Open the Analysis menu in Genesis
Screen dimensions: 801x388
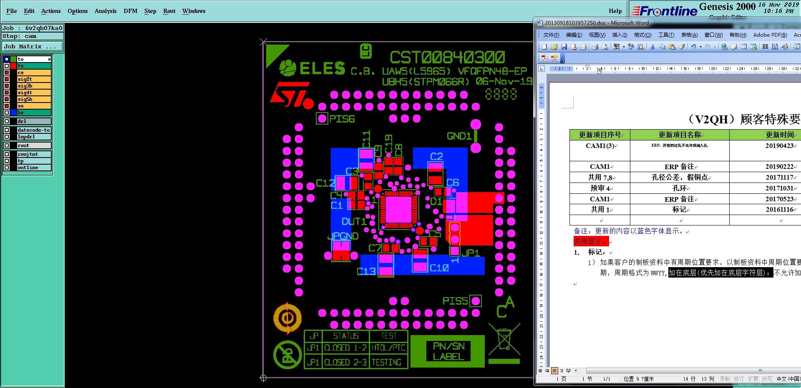106,11
